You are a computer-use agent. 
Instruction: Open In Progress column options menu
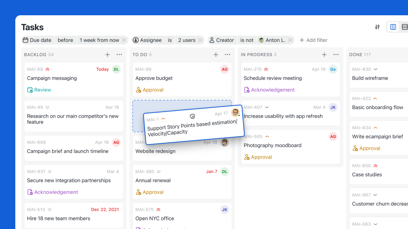pyautogui.click(x=336, y=55)
